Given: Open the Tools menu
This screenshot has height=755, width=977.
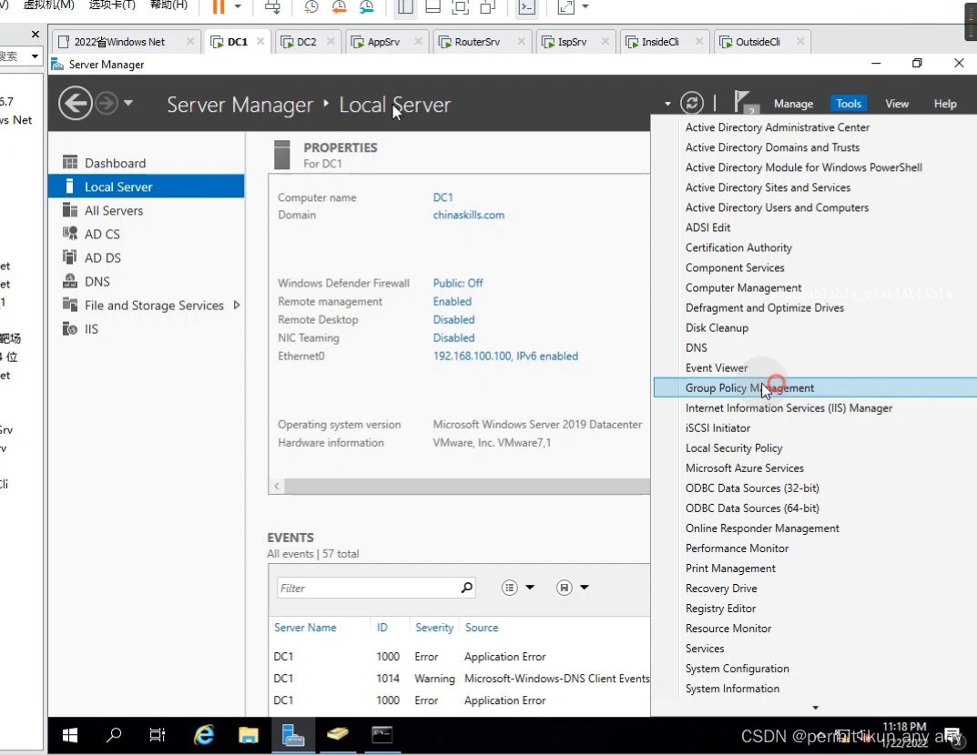Looking at the screenshot, I should [x=848, y=104].
